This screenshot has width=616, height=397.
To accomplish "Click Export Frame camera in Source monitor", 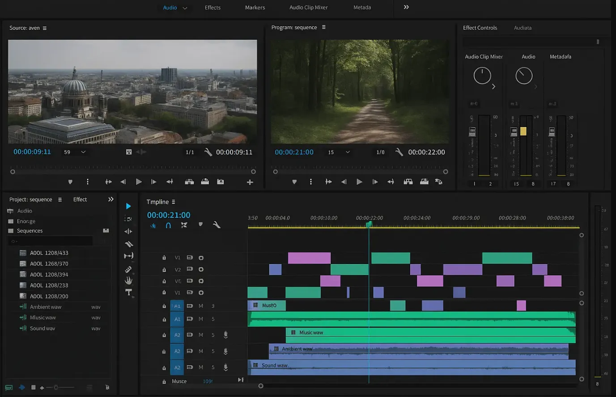I will click(220, 182).
